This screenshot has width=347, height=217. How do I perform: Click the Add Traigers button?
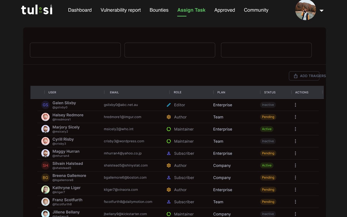pos(304,76)
